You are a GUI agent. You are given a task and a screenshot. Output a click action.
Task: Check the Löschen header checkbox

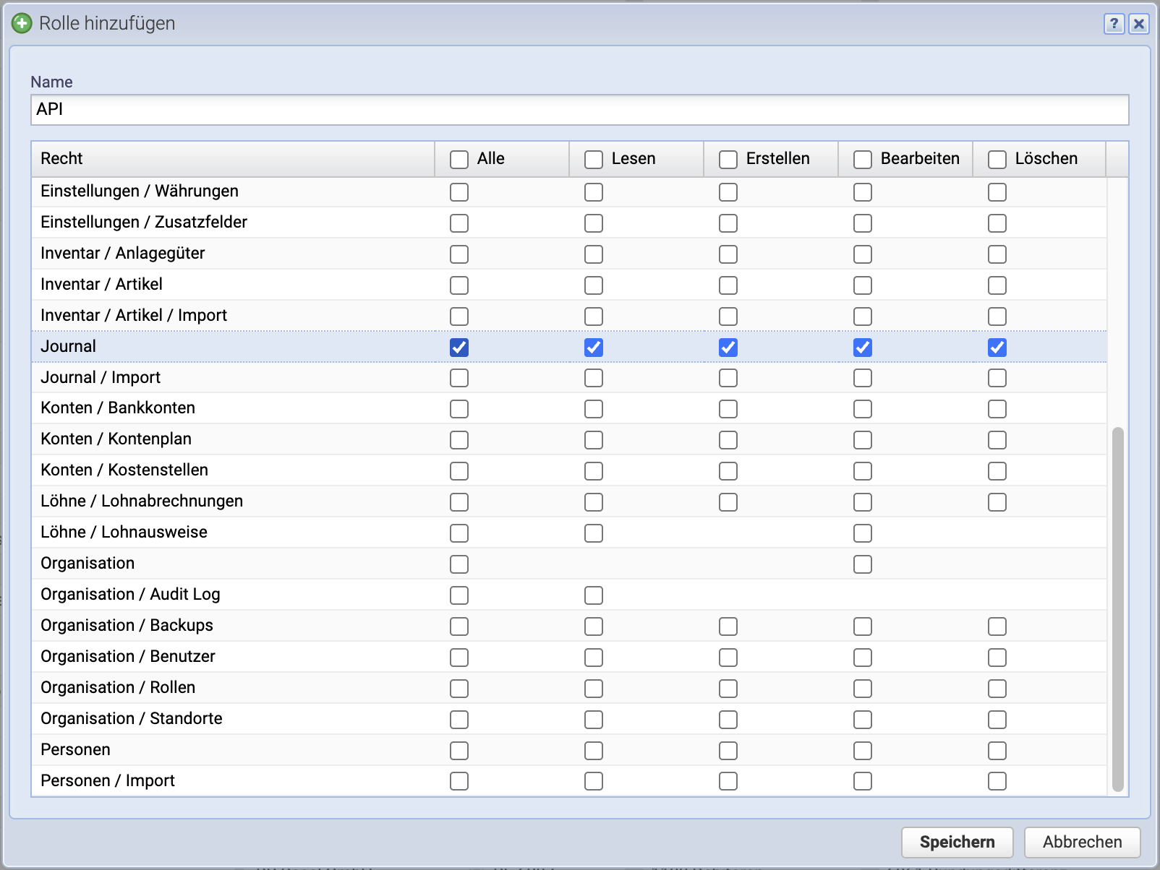(x=997, y=160)
